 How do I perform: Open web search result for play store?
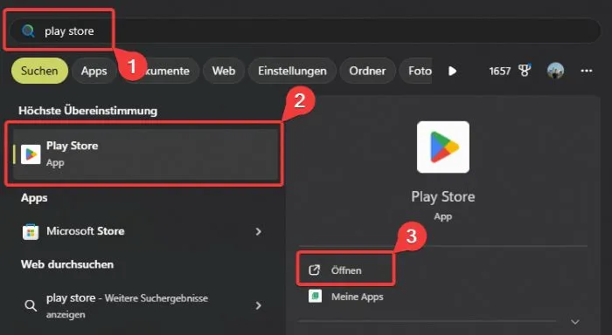[146, 306]
